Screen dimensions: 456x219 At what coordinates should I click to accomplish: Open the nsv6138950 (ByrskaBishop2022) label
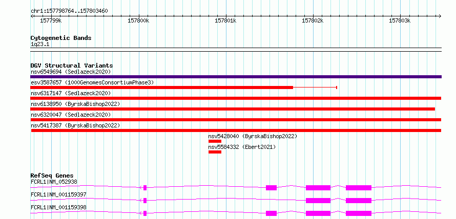tap(75, 104)
